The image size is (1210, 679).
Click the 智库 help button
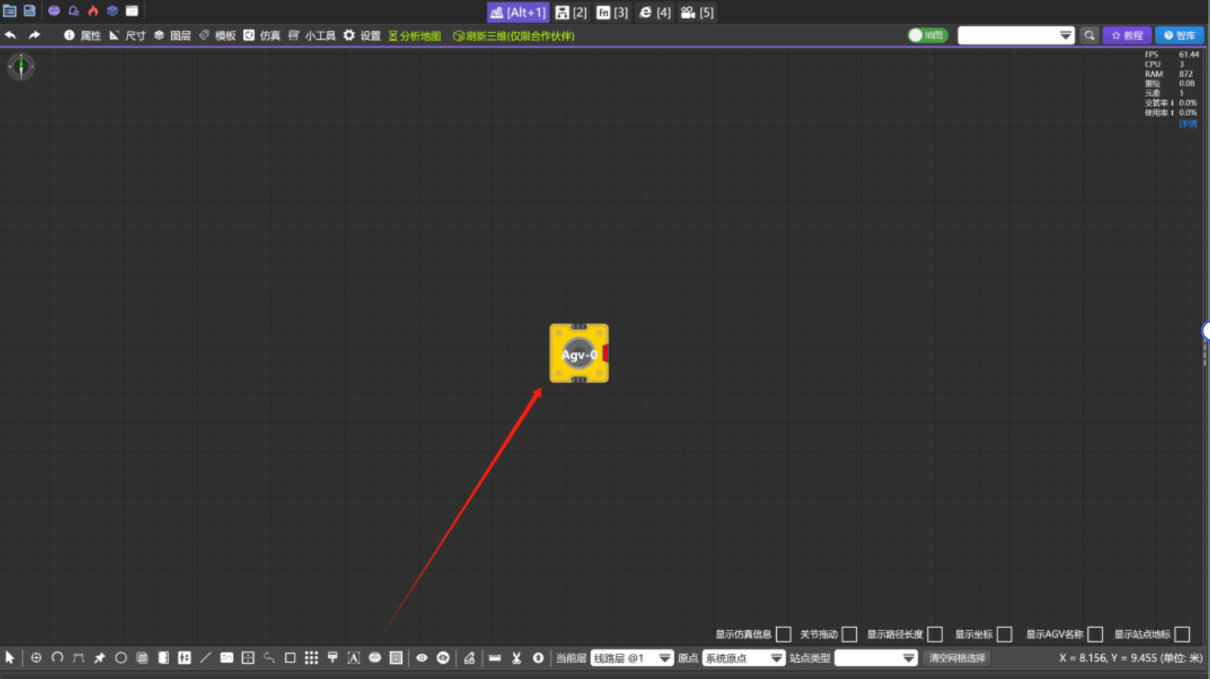(x=1180, y=36)
